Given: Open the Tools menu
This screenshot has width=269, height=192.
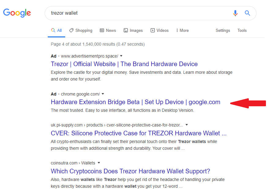Looking at the screenshot, I should (x=242, y=30).
